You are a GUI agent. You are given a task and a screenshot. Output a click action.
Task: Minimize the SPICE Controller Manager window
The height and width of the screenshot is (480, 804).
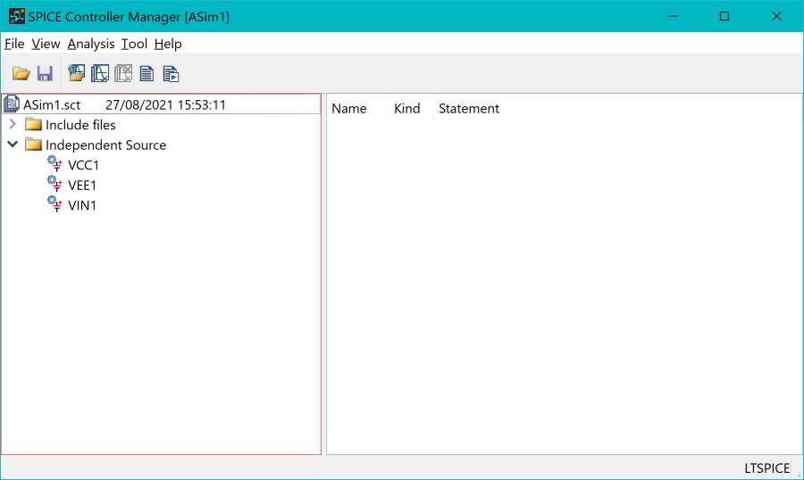pyautogui.click(x=673, y=16)
